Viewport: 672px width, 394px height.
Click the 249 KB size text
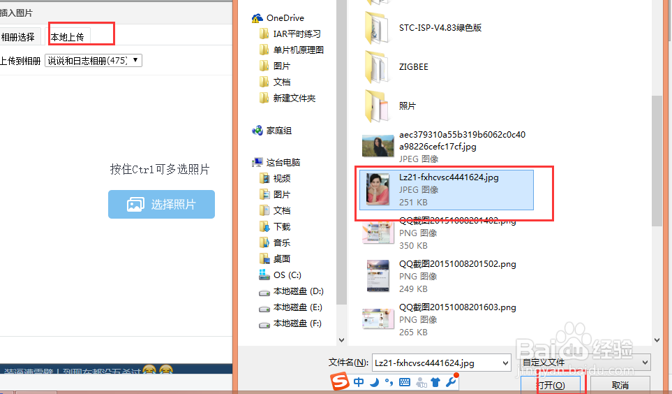pos(413,289)
